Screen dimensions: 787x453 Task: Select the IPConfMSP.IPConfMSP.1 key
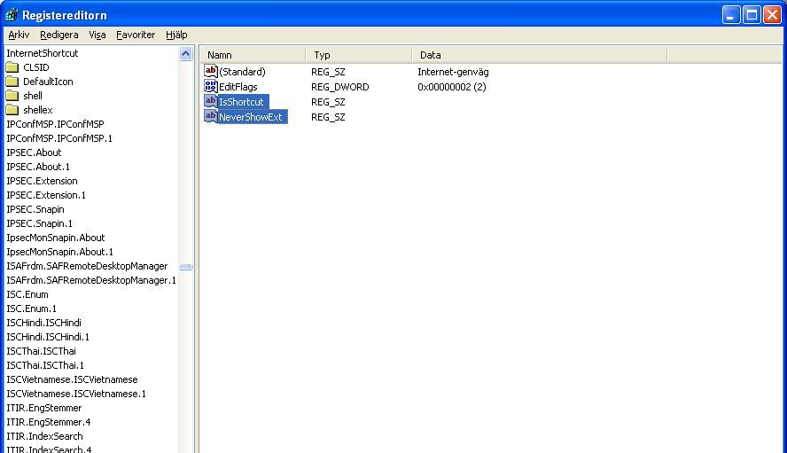(59, 138)
